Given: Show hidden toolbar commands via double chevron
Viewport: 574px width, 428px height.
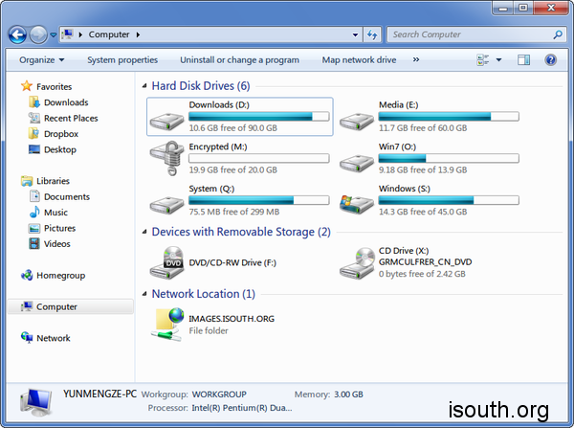Looking at the screenshot, I should point(416,59).
